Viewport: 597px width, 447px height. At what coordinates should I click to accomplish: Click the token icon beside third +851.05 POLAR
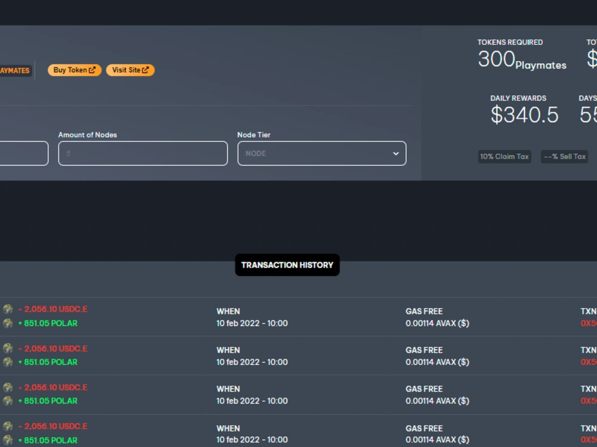pos(8,401)
